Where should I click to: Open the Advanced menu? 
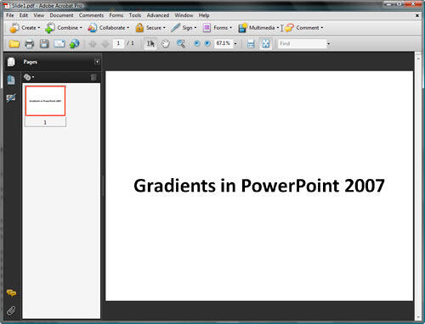click(x=158, y=15)
